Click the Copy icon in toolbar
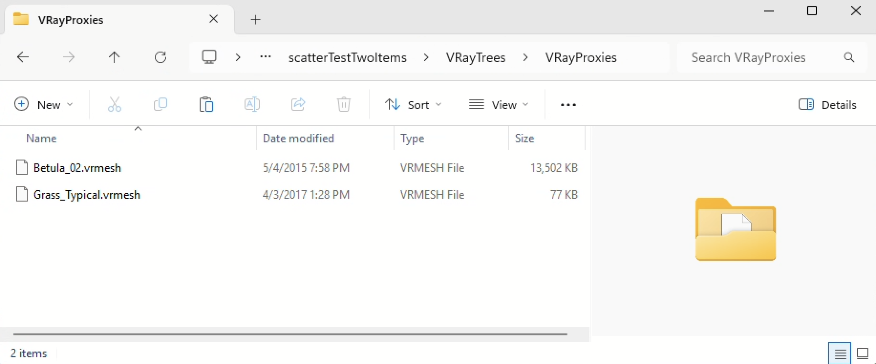876x364 pixels. (160, 105)
